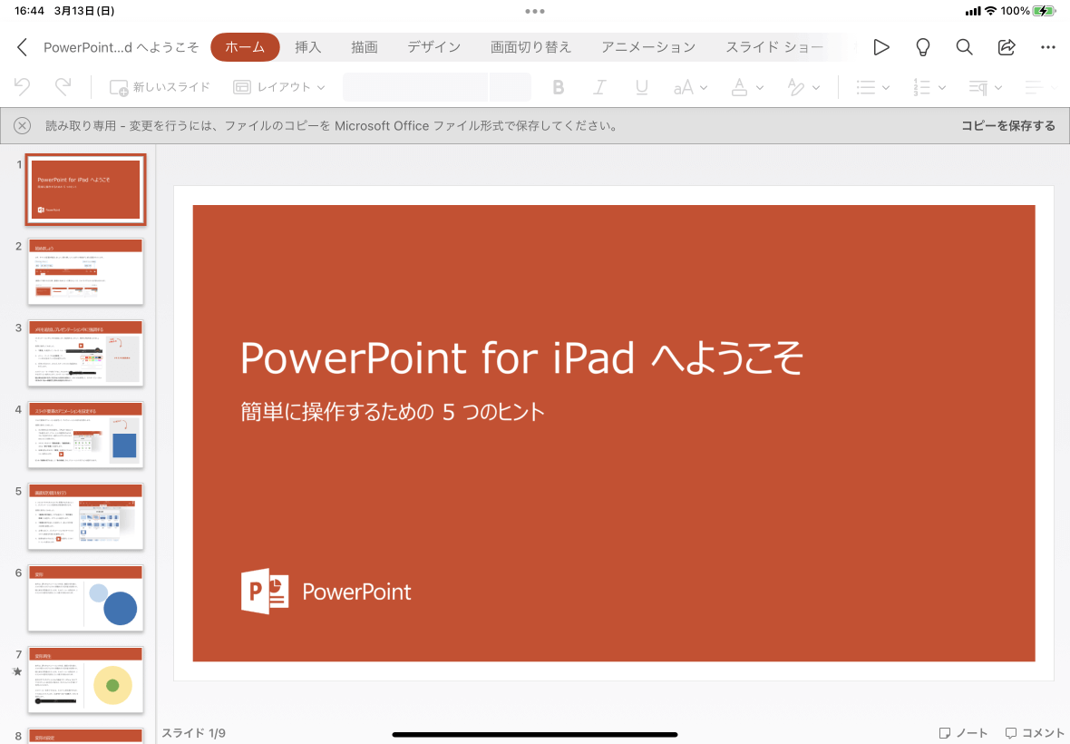Open the レイアウト dropdown
The height and width of the screenshot is (744, 1070).
(x=279, y=87)
